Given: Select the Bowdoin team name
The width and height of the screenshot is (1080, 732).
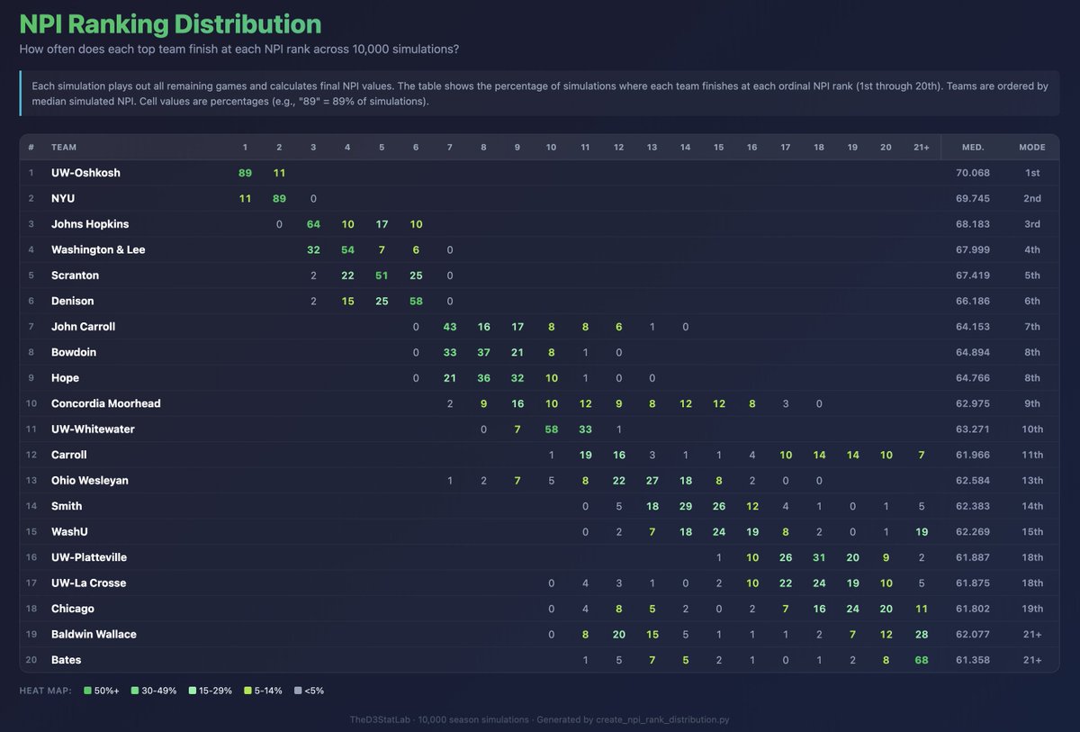Looking at the screenshot, I should [x=74, y=352].
